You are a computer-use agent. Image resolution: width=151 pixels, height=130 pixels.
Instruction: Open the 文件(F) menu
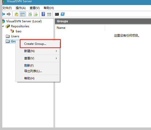coord(7,8)
